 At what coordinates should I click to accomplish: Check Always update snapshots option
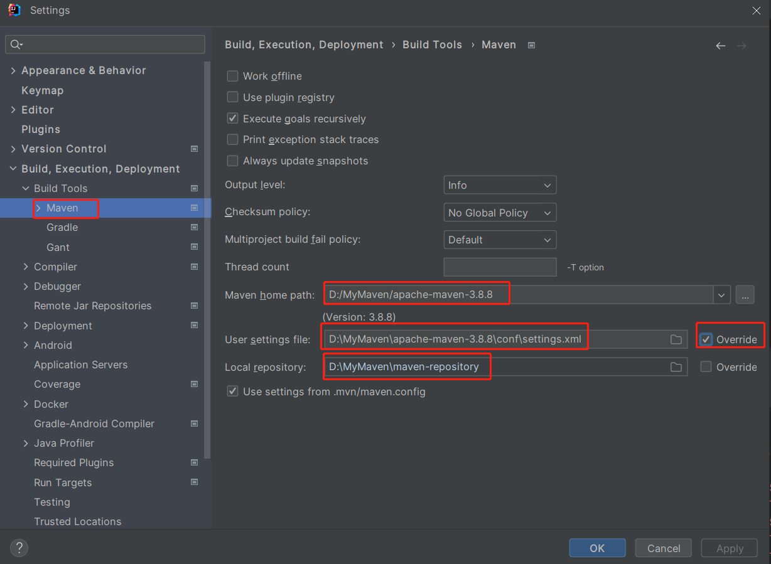pos(233,161)
